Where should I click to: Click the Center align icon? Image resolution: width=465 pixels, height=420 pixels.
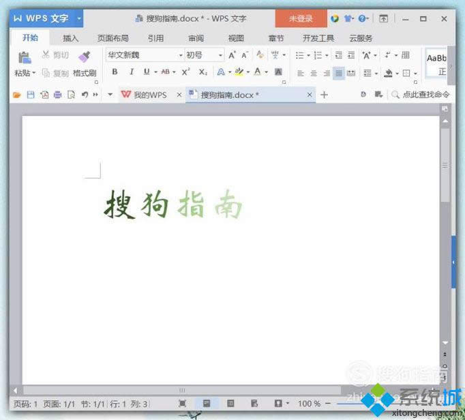click(x=314, y=73)
